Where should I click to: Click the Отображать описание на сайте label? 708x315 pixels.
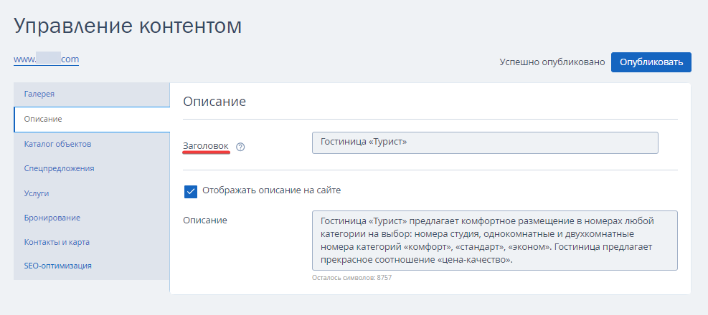point(271,190)
